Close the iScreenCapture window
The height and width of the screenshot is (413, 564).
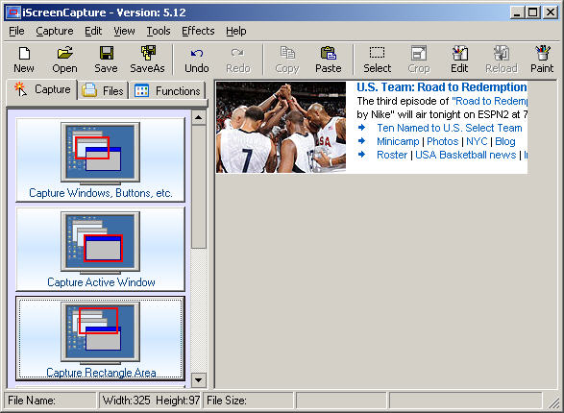[551, 12]
